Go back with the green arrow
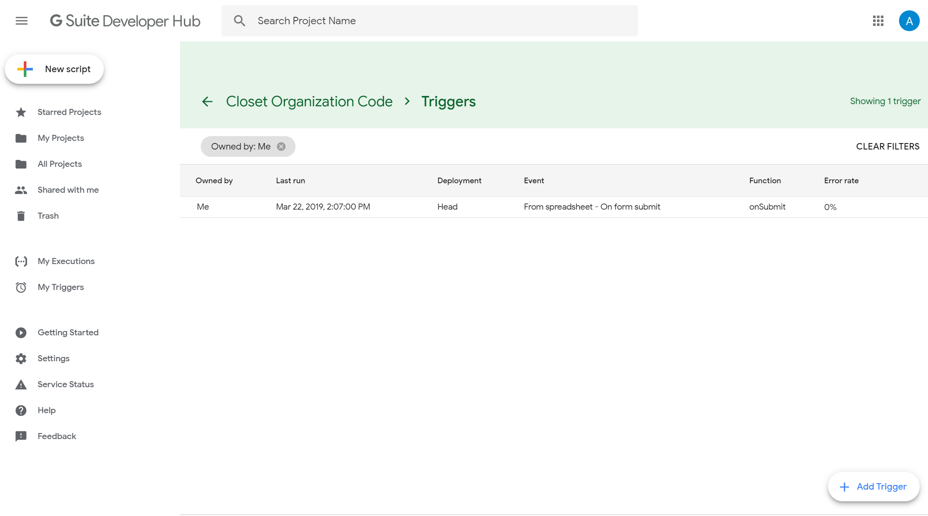The image size is (928, 516). coord(207,102)
